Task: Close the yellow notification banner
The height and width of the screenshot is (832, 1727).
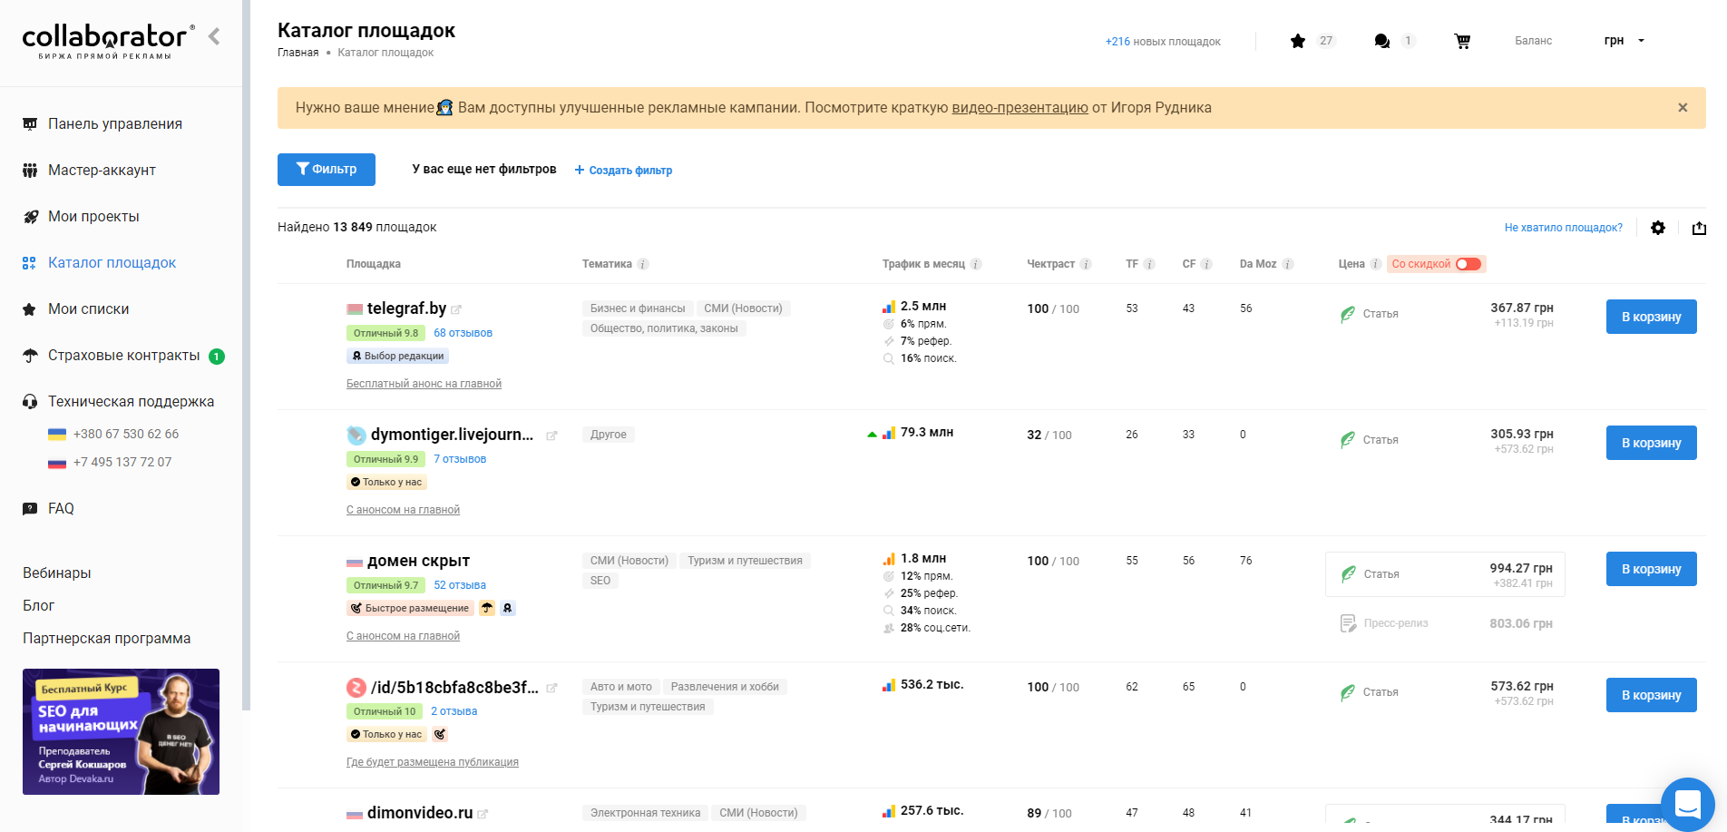Action: click(1683, 108)
